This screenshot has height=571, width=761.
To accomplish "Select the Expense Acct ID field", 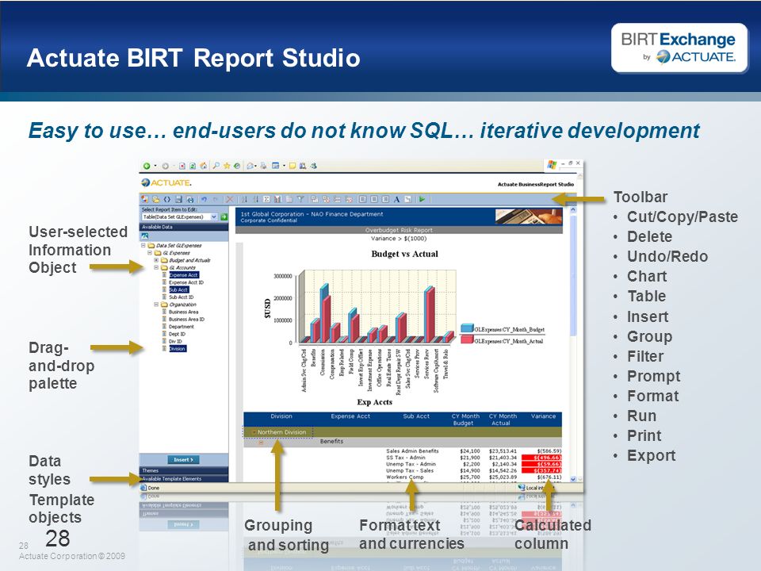I will coord(186,282).
